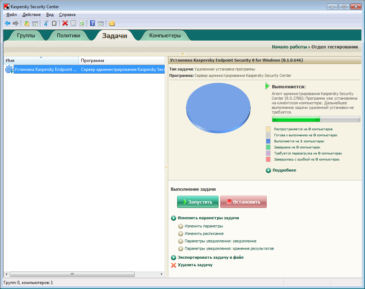Open the Изменить параметры link
Screen dimensions: 365x289
pos(204,226)
